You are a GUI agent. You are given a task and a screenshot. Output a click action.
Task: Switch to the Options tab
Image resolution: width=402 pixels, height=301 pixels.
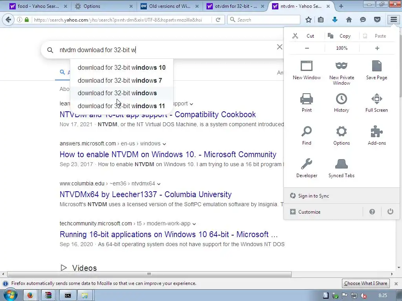click(x=102, y=6)
